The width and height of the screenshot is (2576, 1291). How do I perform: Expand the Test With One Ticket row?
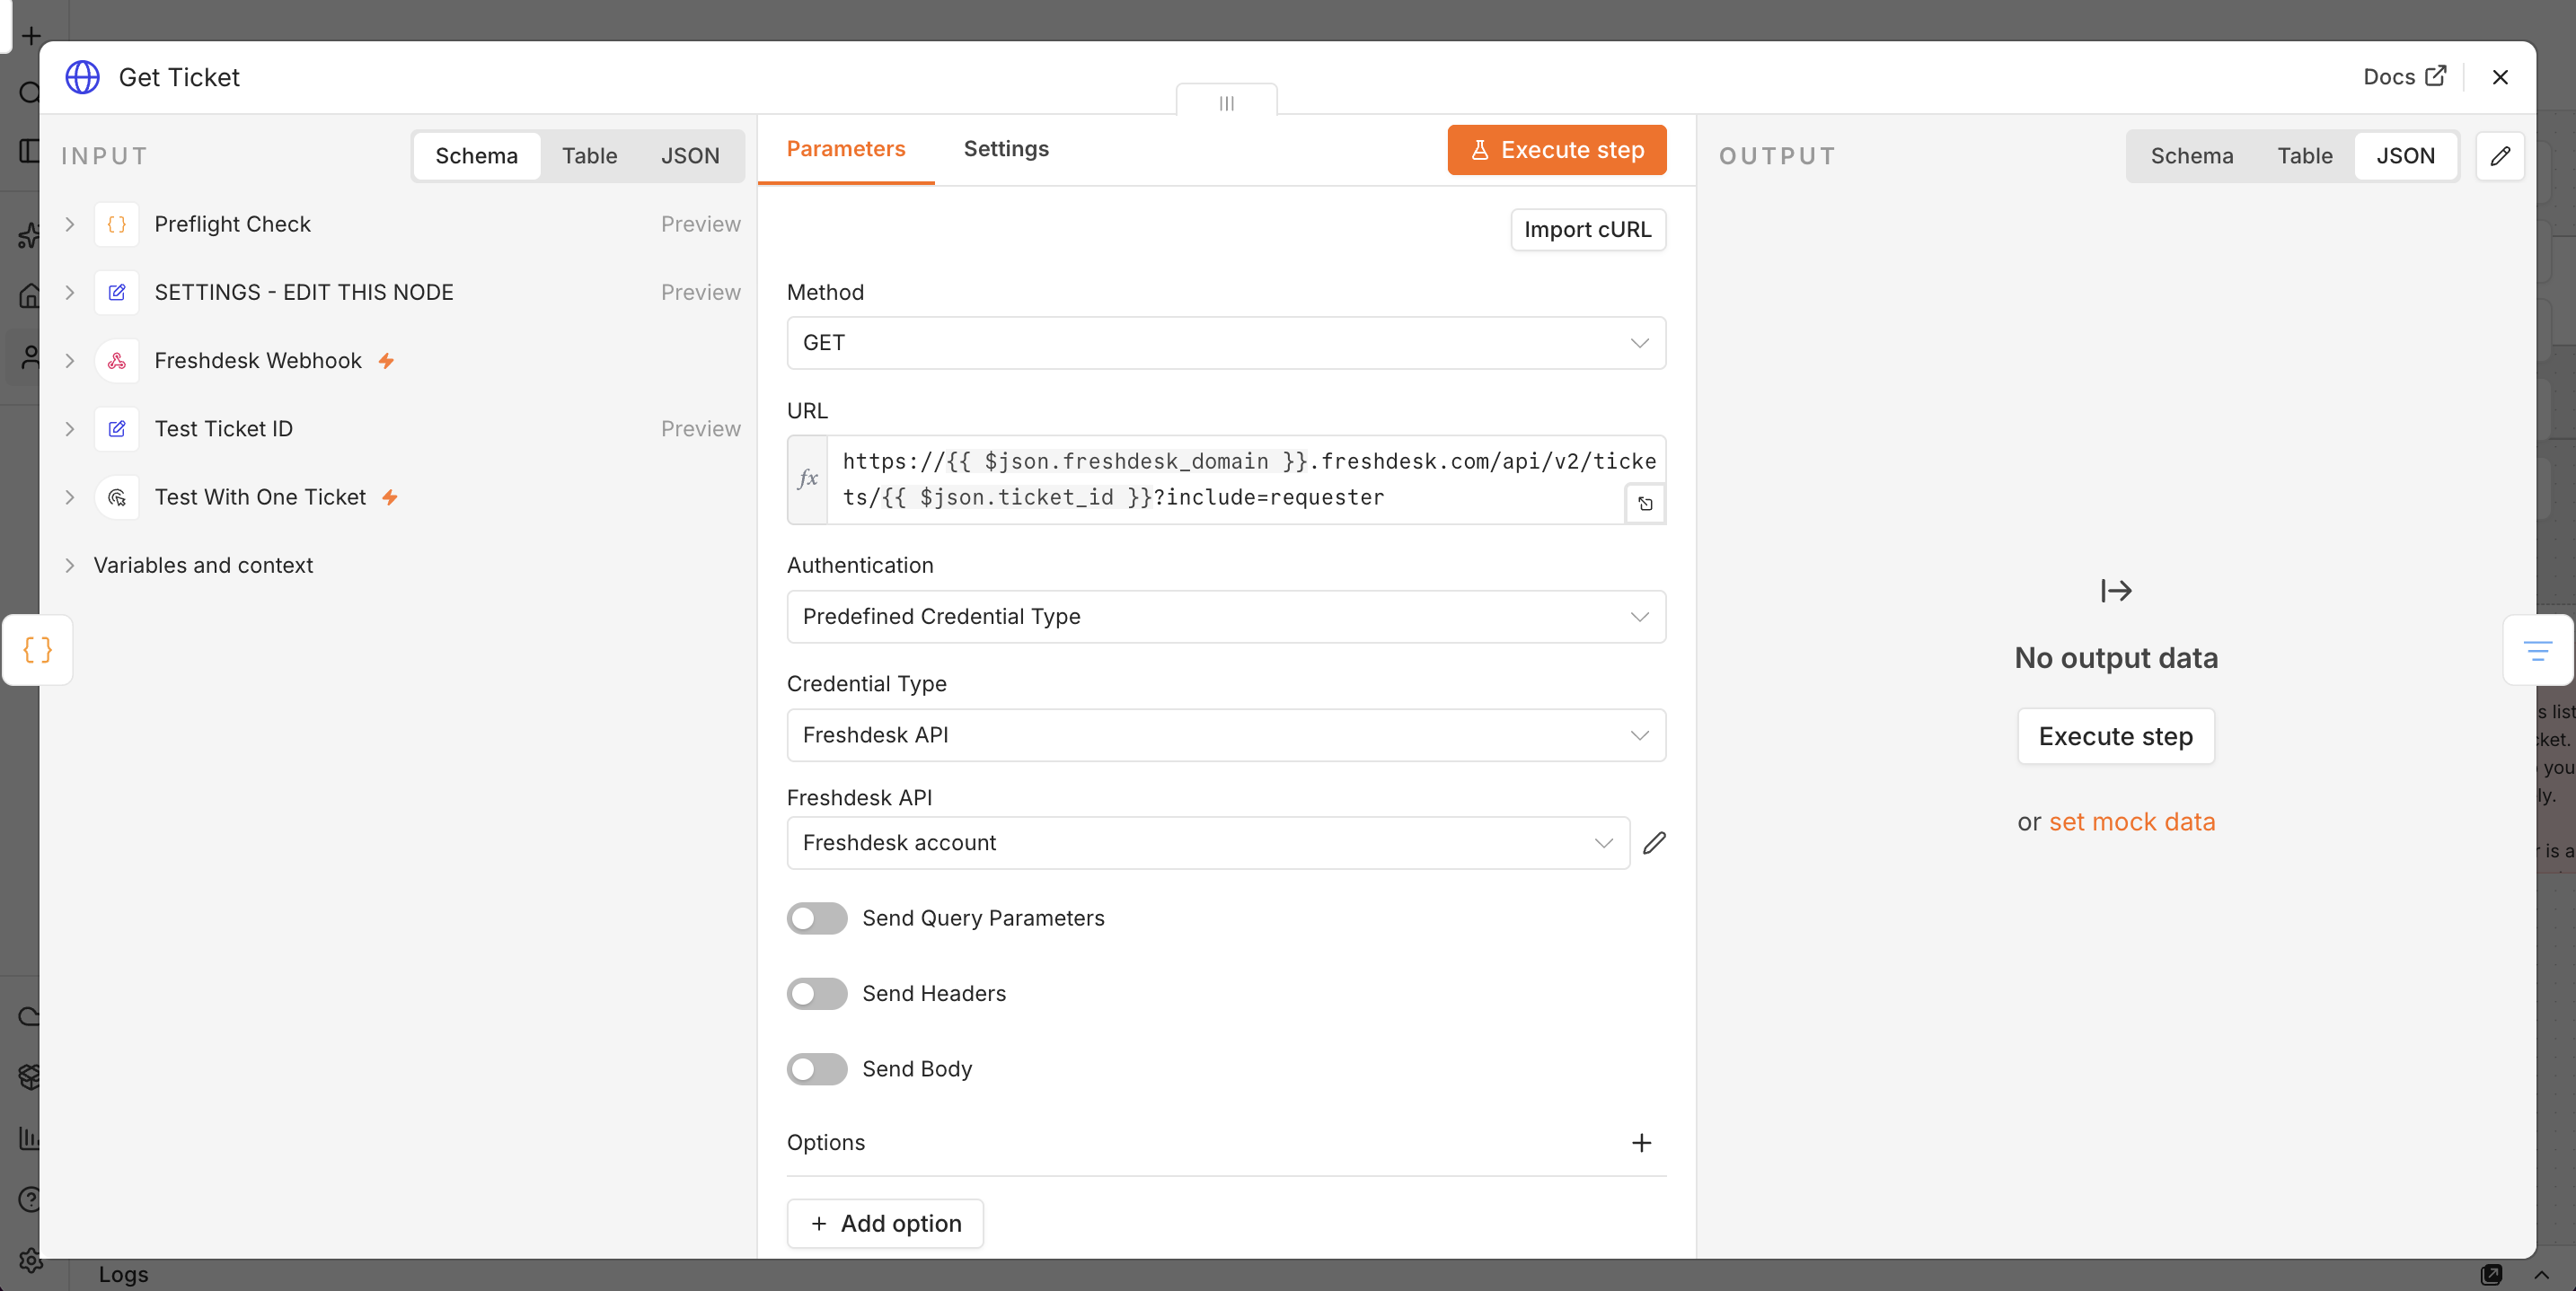(70, 496)
